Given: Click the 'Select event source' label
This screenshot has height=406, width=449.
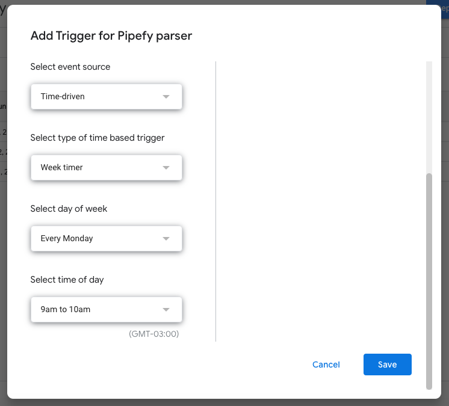Looking at the screenshot, I should click(70, 67).
